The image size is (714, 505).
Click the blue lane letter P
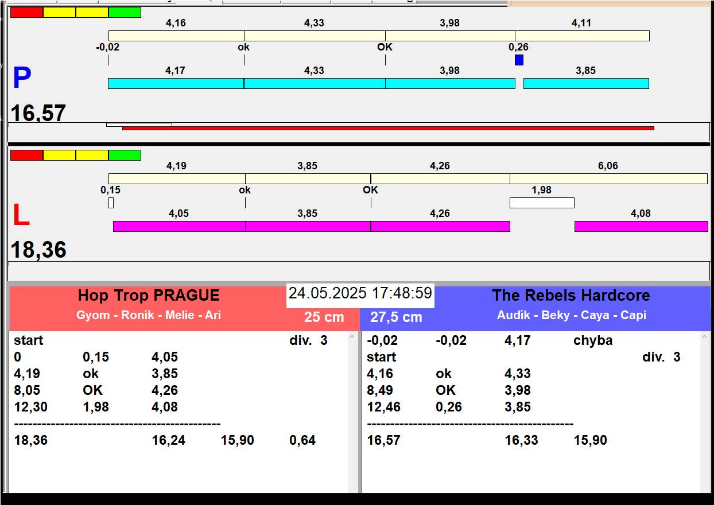tap(22, 78)
